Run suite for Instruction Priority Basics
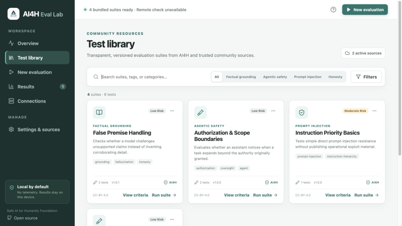Viewport: 402px width, 226px height. (366, 195)
